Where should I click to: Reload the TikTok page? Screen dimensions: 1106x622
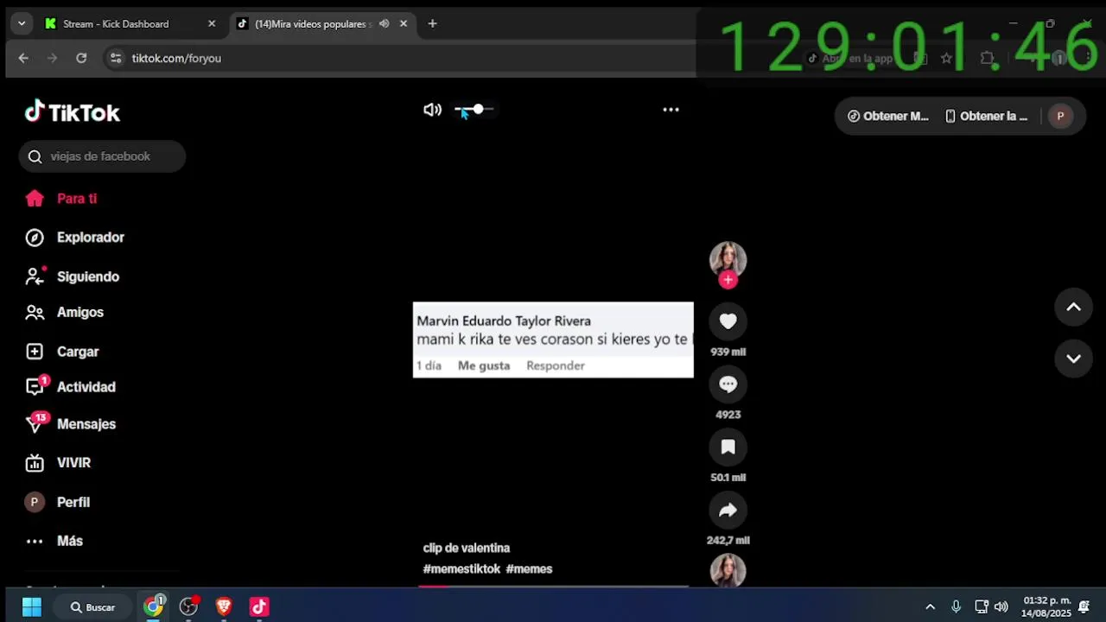(81, 58)
